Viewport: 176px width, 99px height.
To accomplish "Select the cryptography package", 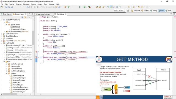I will tap(15, 66).
